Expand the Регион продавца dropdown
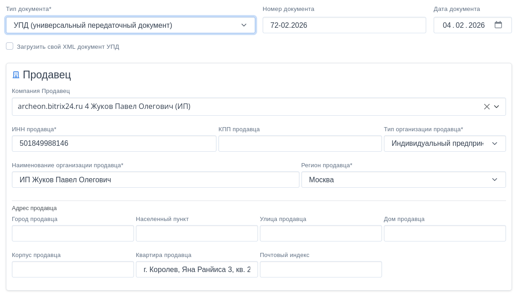This screenshot has width=517, height=293. tap(403, 180)
